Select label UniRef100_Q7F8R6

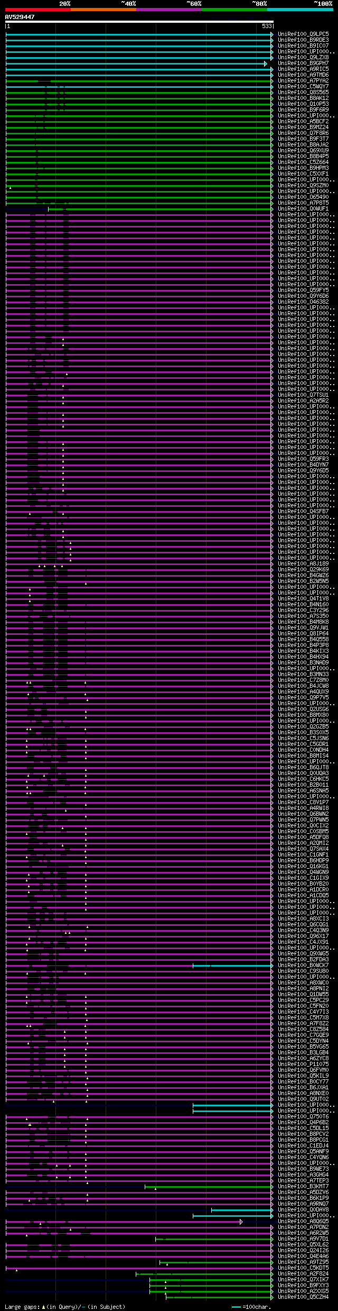303,133
